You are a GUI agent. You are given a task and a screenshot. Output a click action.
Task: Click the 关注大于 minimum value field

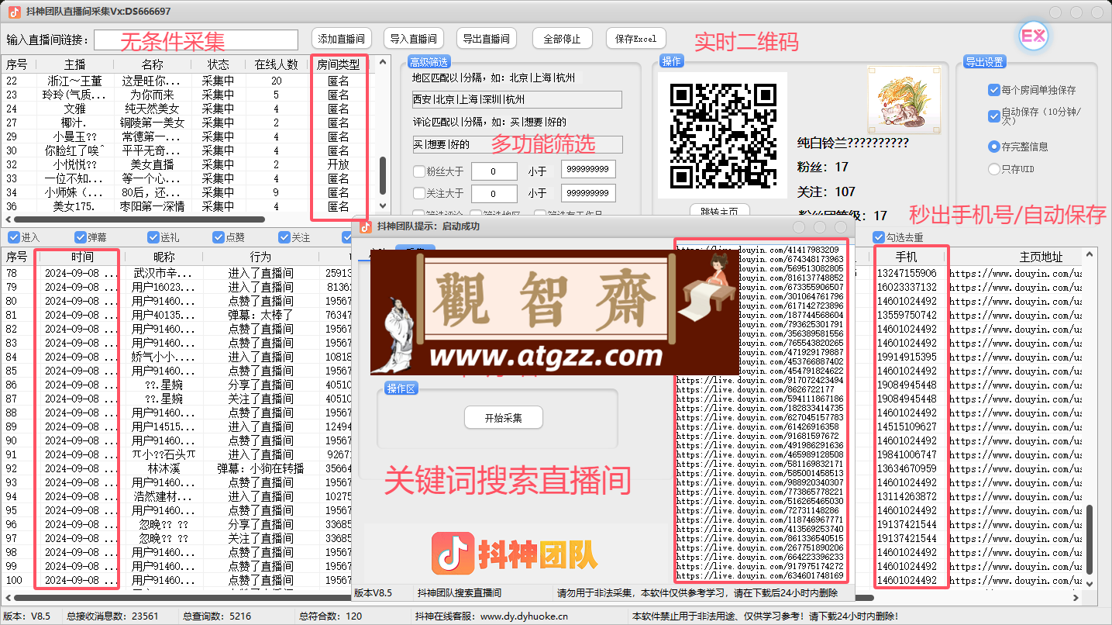[494, 194]
